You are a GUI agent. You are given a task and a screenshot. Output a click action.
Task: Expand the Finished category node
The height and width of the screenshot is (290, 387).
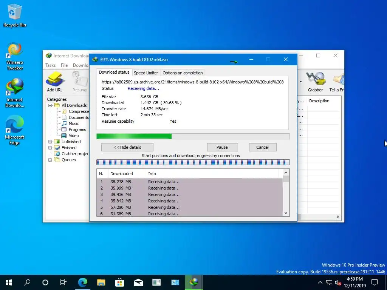click(x=50, y=148)
